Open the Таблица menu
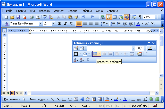165x109 pixels. 86,11
